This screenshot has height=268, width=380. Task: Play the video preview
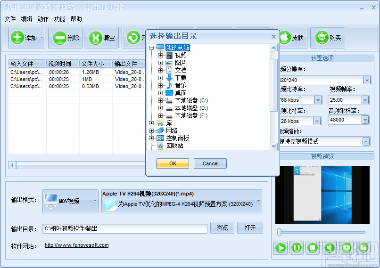[281, 248]
